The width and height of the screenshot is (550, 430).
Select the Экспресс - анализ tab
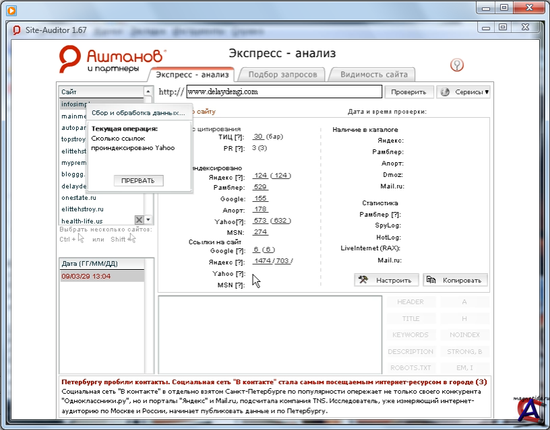192,75
